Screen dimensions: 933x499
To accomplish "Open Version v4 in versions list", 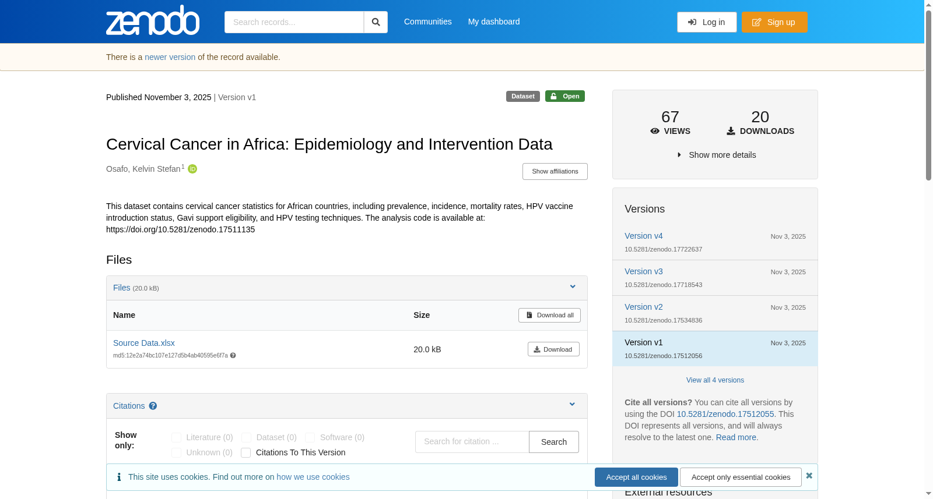I will tap(644, 236).
